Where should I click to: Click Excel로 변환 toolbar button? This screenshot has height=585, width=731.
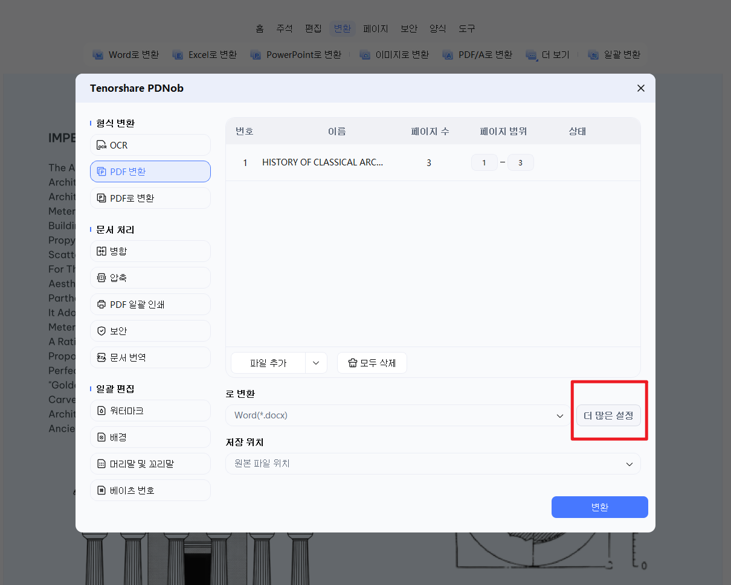[204, 55]
